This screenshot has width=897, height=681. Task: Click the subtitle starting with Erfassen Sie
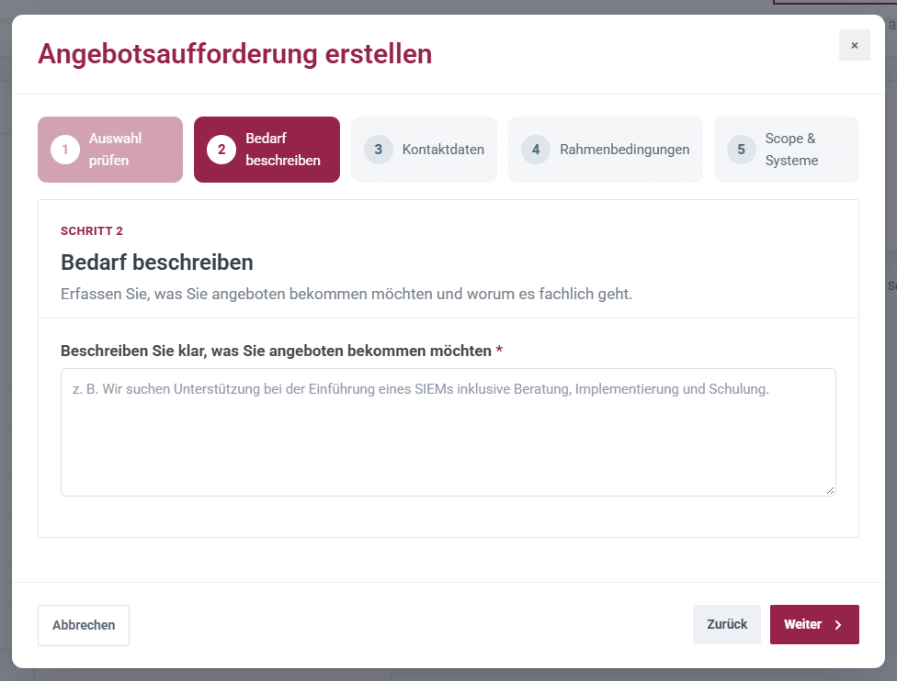[x=346, y=294]
